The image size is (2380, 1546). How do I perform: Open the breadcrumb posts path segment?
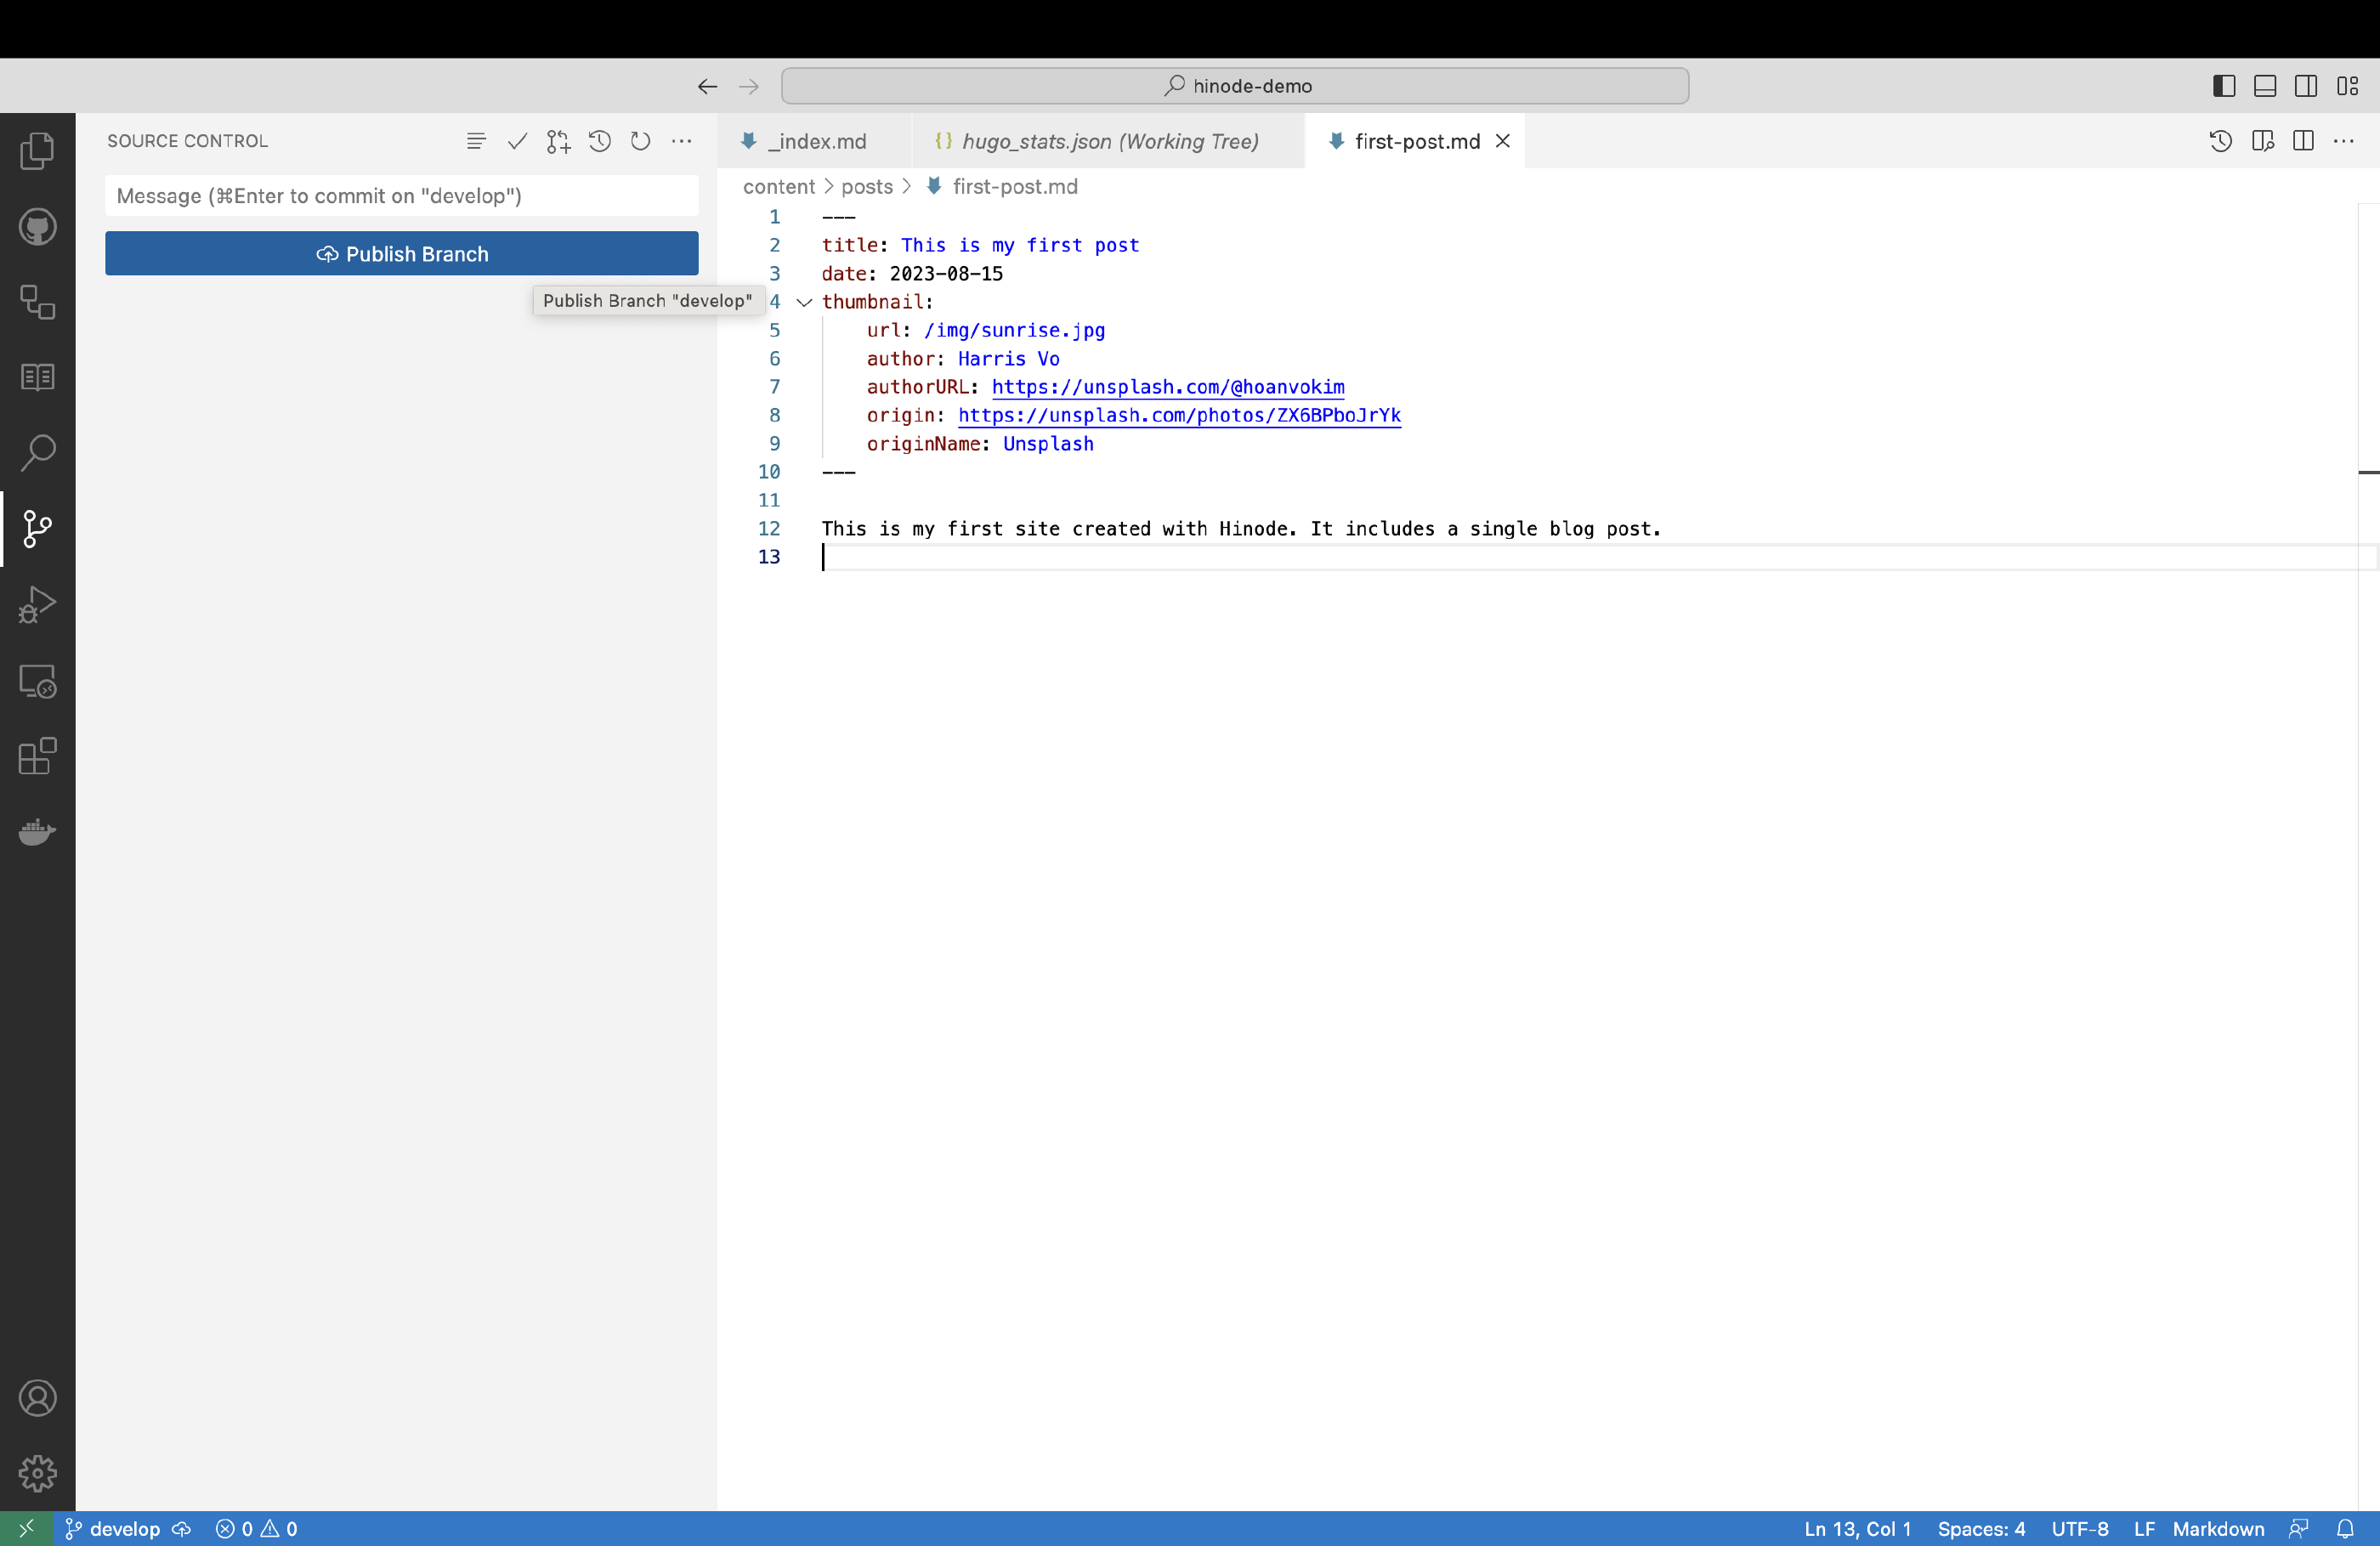pyautogui.click(x=865, y=187)
